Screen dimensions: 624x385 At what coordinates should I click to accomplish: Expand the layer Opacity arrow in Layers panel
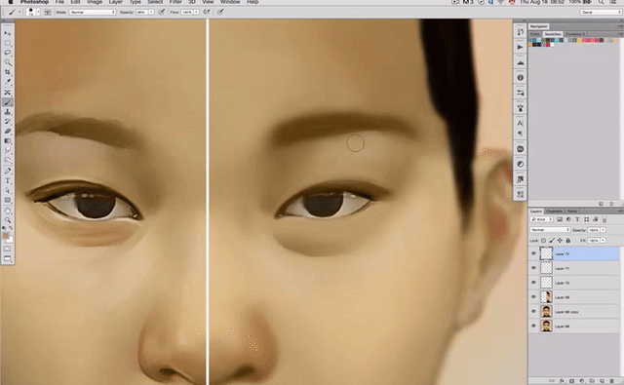pyautogui.click(x=603, y=230)
